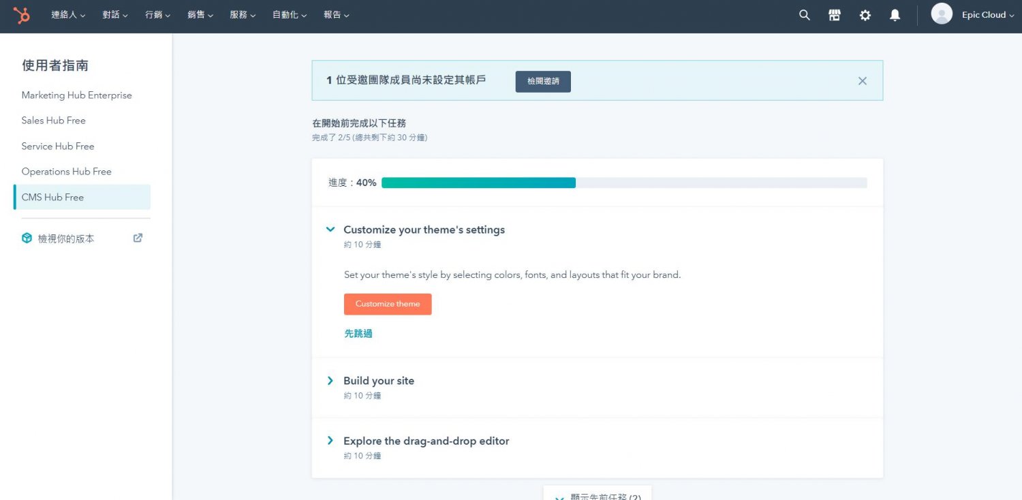Collapse Customize your theme's settings chevron
The height and width of the screenshot is (500, 1022).
pos(330,230)
